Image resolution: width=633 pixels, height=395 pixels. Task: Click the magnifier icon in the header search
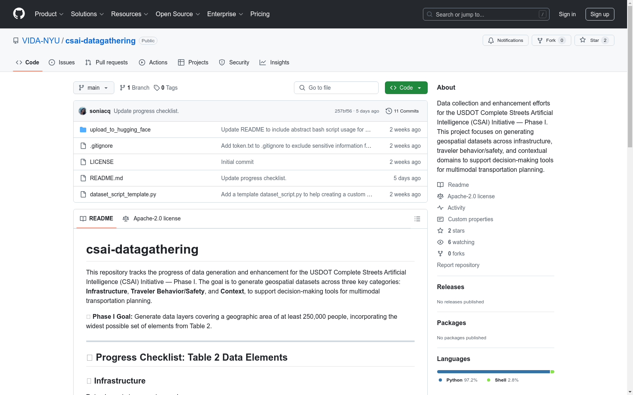pos(430,14)
